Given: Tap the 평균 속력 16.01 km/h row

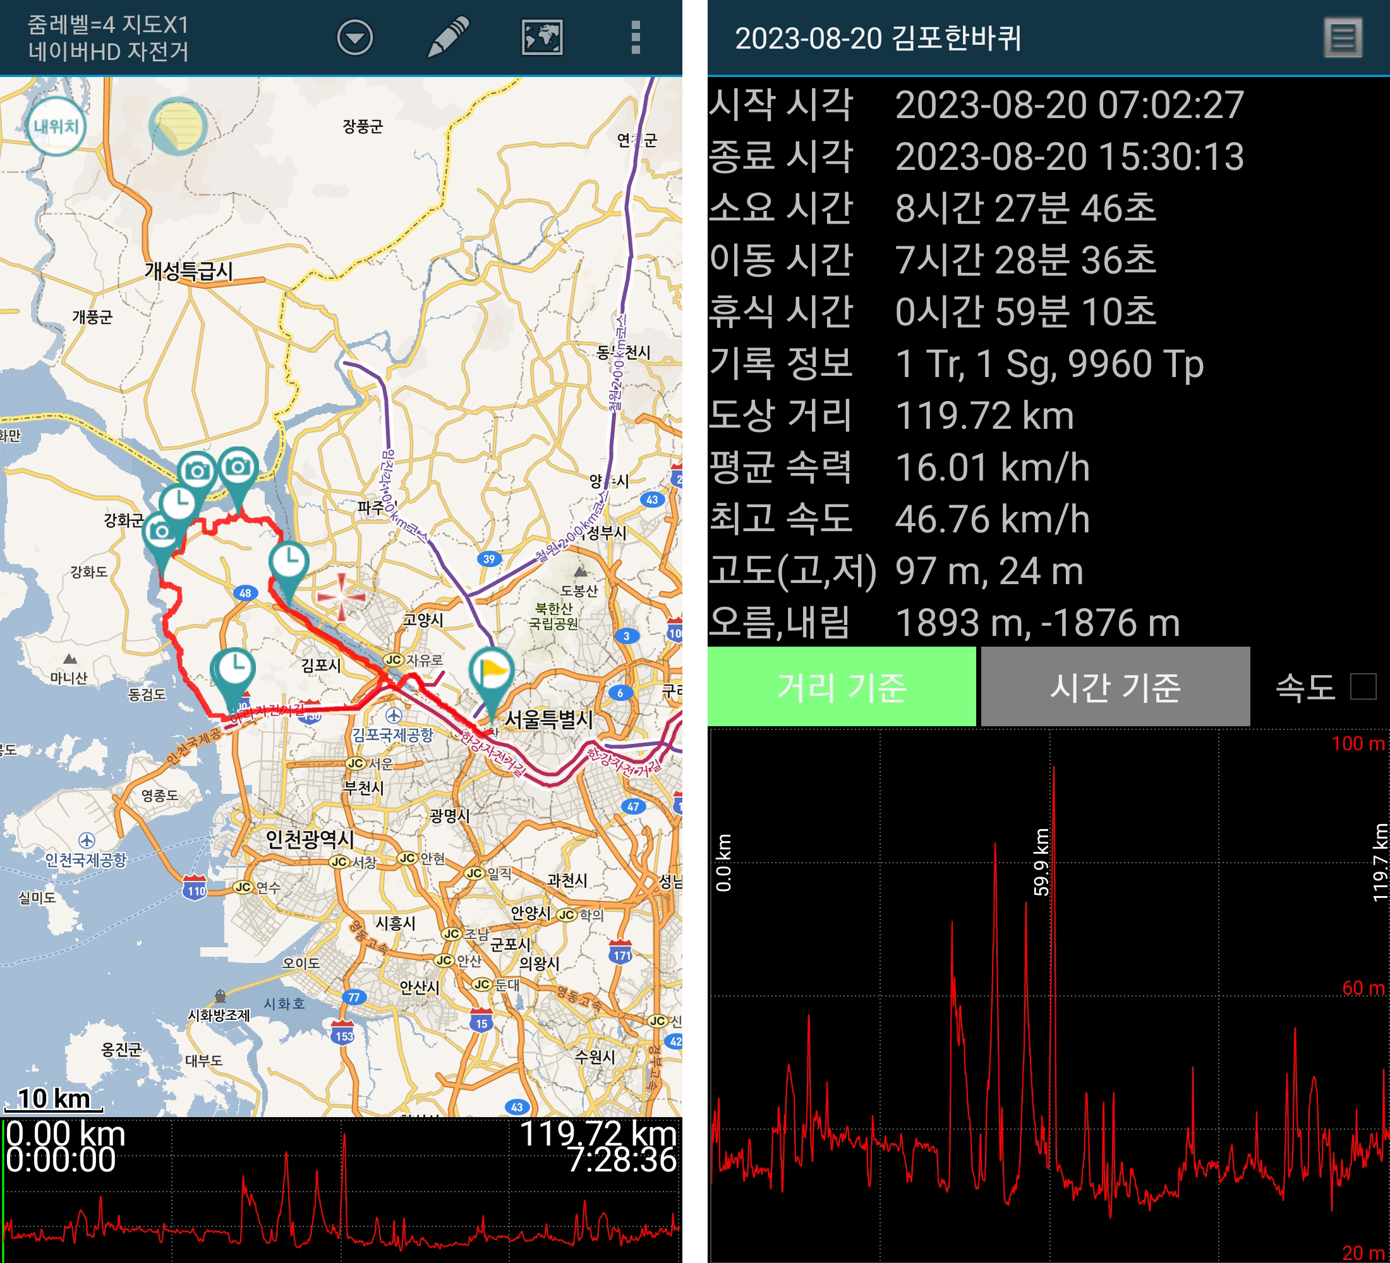Looking at the screenshot, I should point(1048,467).
